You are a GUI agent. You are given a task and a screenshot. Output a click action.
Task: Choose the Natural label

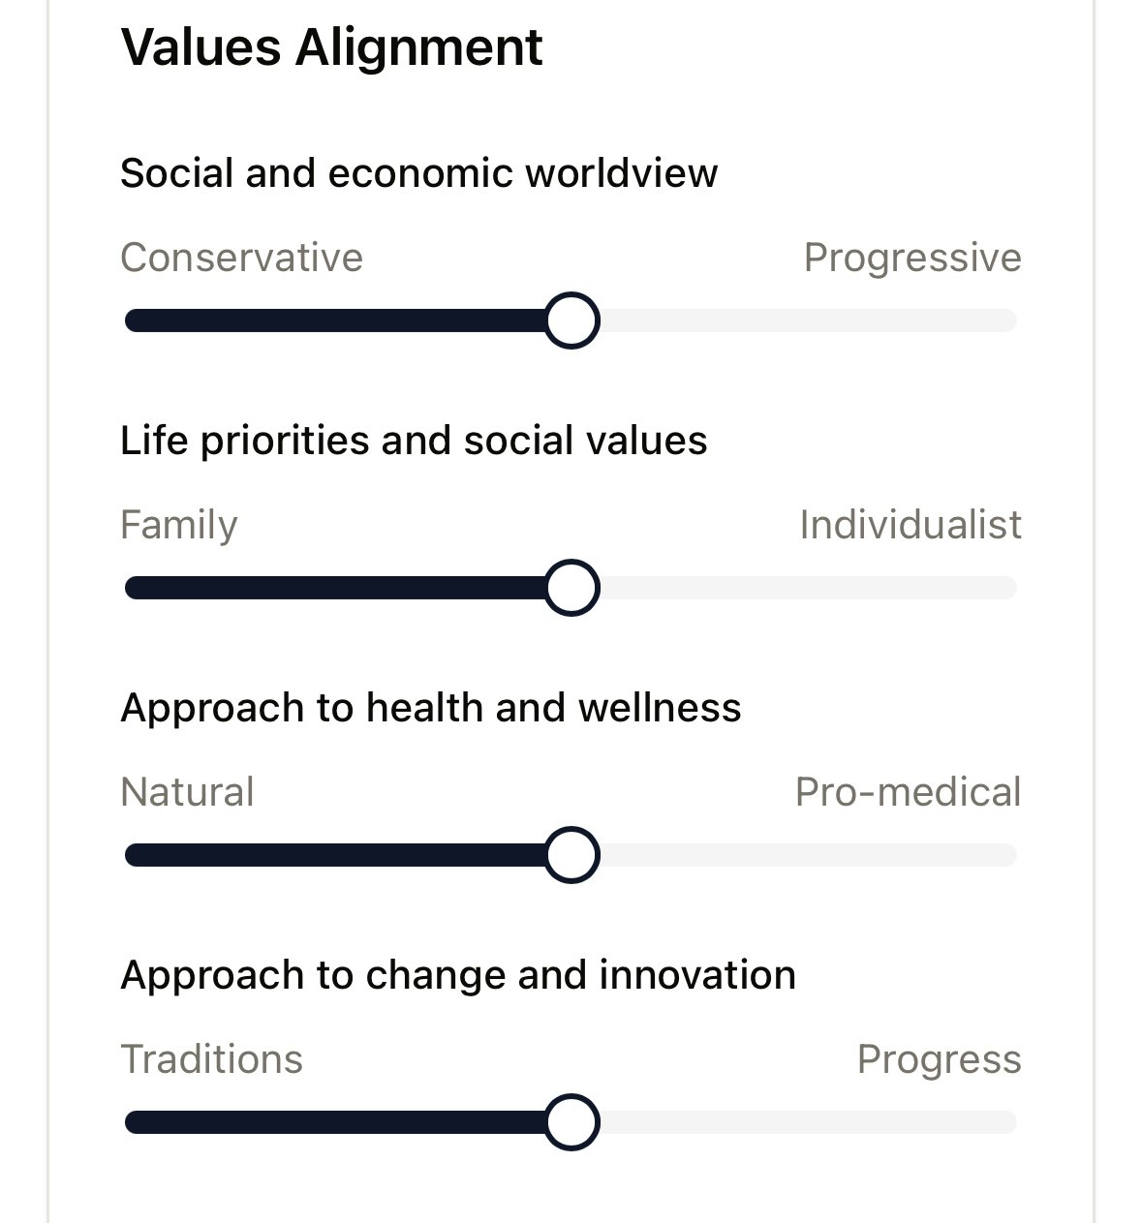(187, 792)
